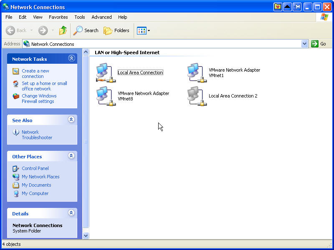Open the Advanced menu
The image size is (334, 250).
pyautogui.click(x=101, y=17)
